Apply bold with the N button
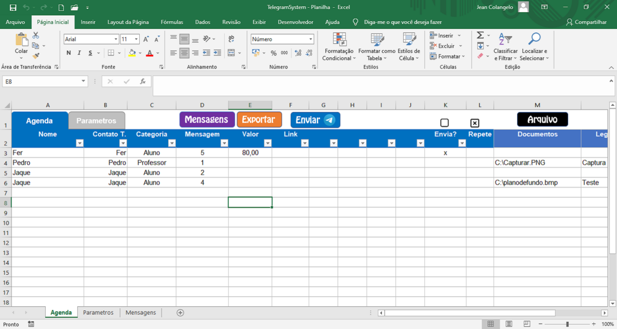This screenshot has height=329, width=617. (x=69, y=53)
